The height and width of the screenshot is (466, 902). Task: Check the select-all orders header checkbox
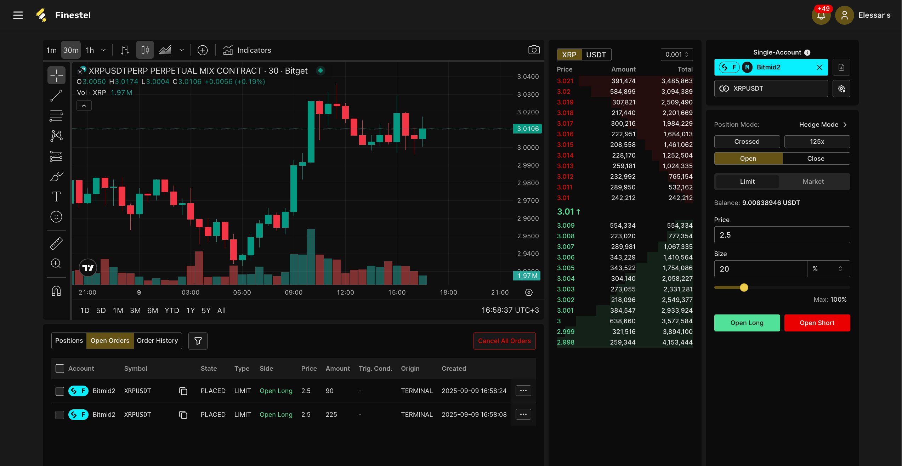click(x=60, y=369)
